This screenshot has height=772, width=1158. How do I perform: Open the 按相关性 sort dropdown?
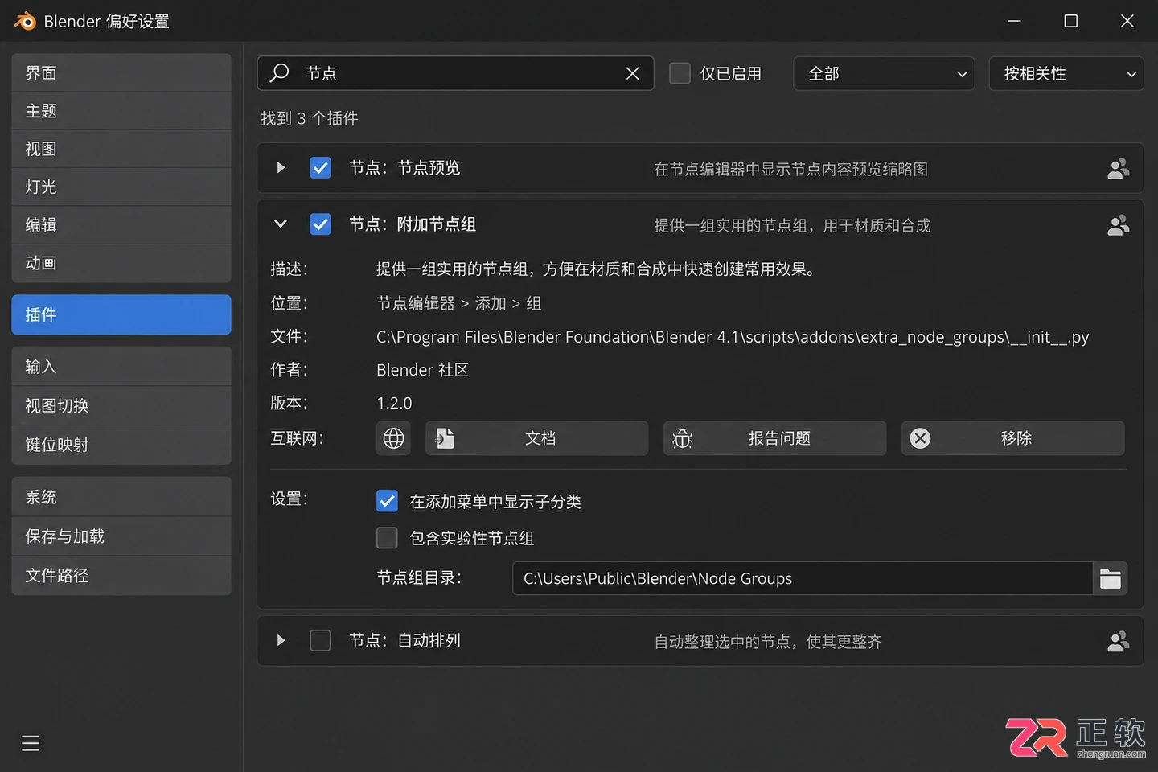[x=1066, y=73]
